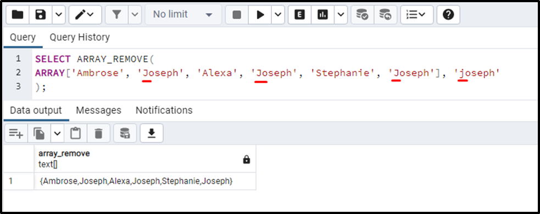Expand the execute options arrow
Image resolution: width=540 pixels, height=214 pixels.
(x=279, y=15)
